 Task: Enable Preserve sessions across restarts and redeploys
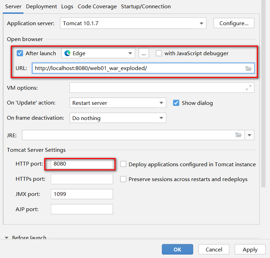point(123,179)
